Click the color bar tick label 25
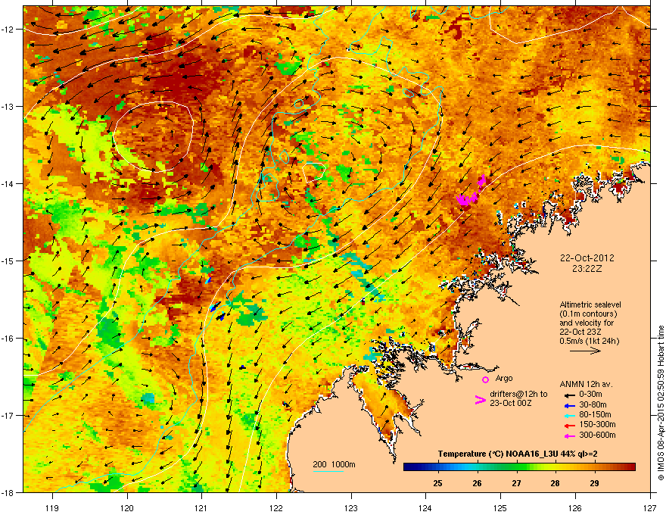The image size is (666, 515). [437, 483]
